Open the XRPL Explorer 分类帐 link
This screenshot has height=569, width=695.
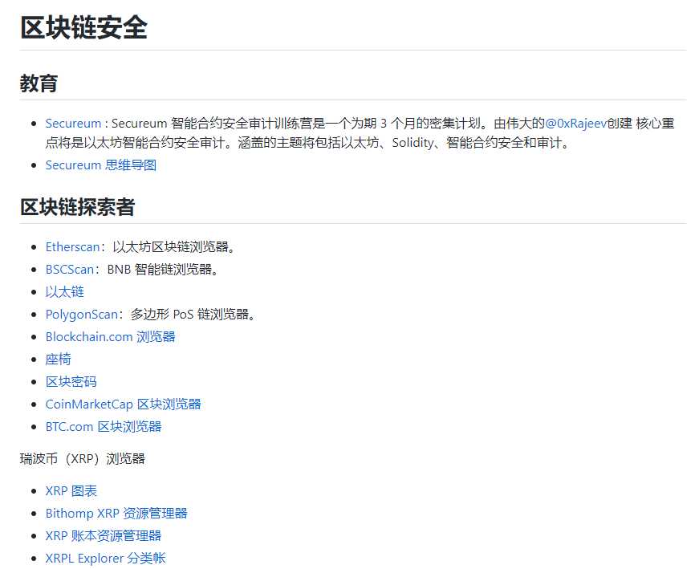(106, 559)
